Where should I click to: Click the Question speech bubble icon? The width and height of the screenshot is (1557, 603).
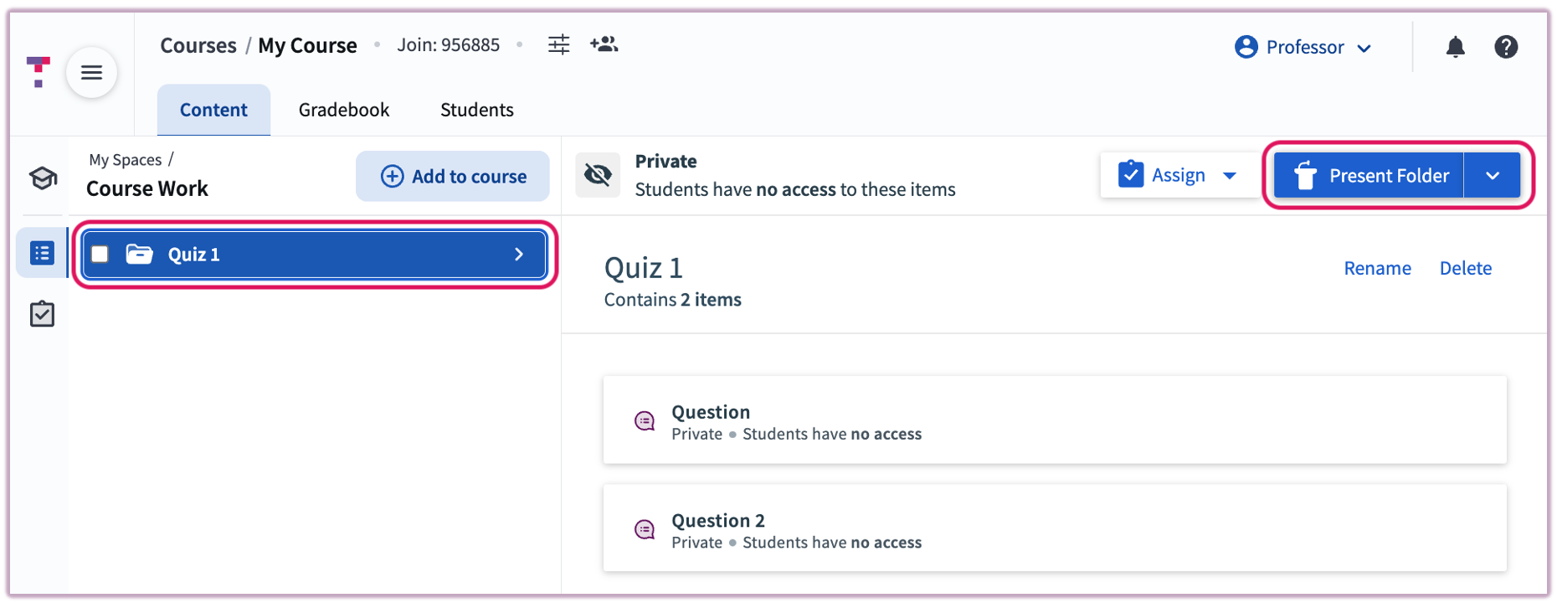tap(644, 420)
